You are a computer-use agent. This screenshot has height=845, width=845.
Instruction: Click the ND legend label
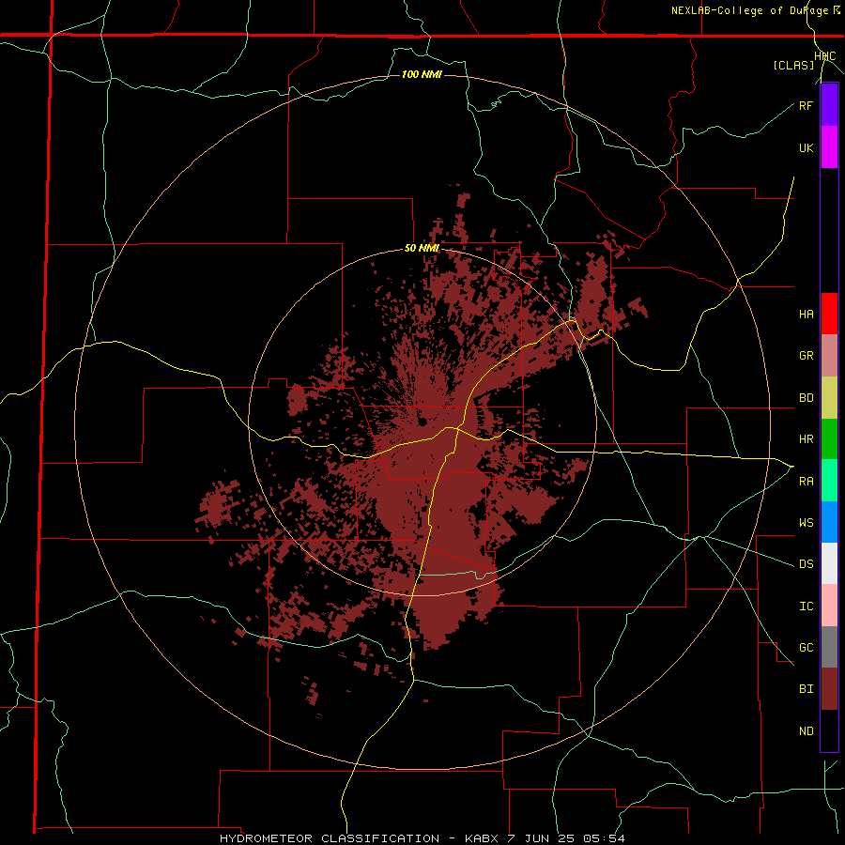tap(806, 731)
